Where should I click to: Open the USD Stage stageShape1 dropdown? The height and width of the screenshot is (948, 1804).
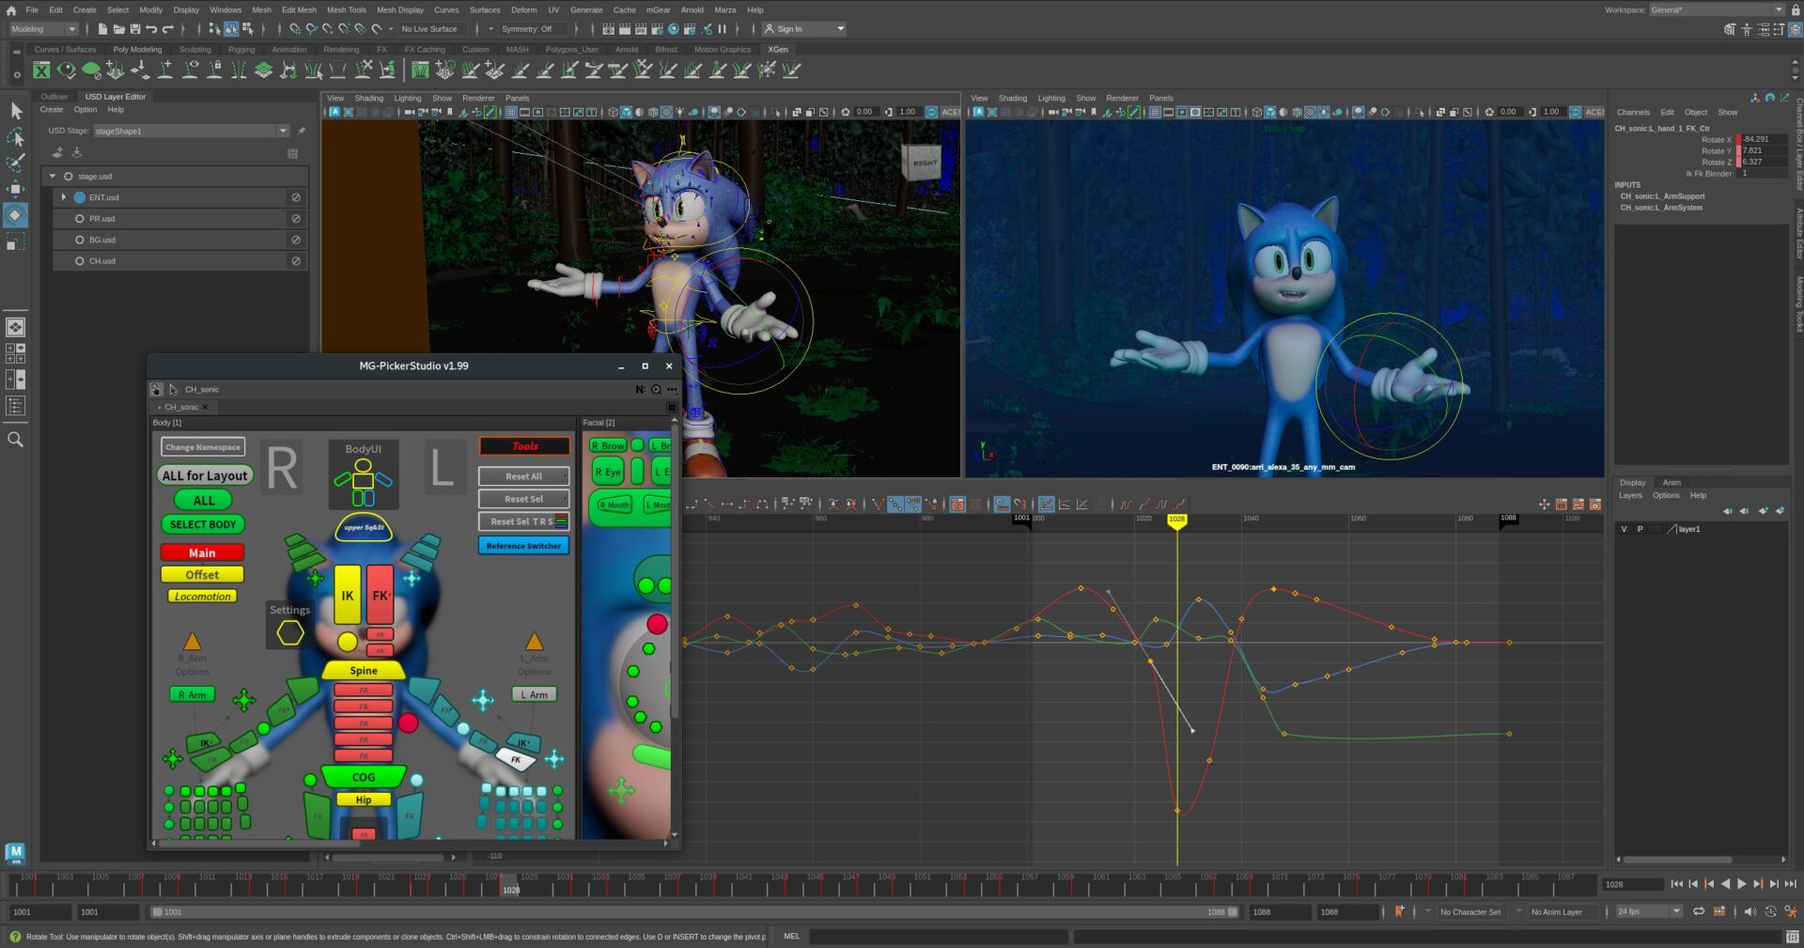point(283,131)
